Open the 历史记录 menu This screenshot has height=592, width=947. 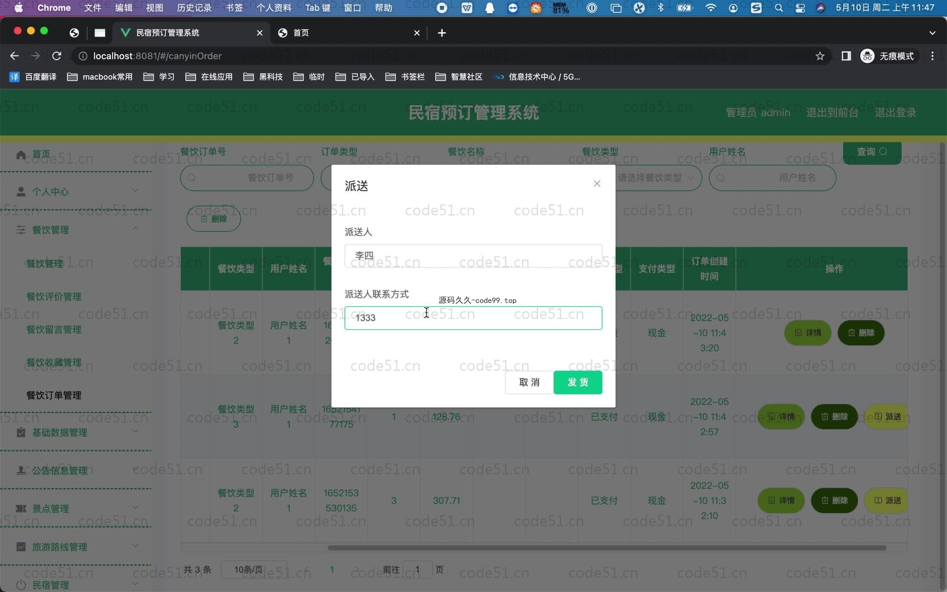(194, 8)
